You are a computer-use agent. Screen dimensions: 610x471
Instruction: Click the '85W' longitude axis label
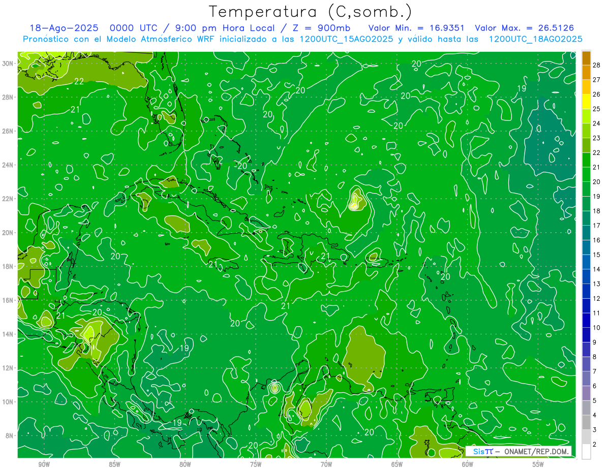tap(115, 464)
